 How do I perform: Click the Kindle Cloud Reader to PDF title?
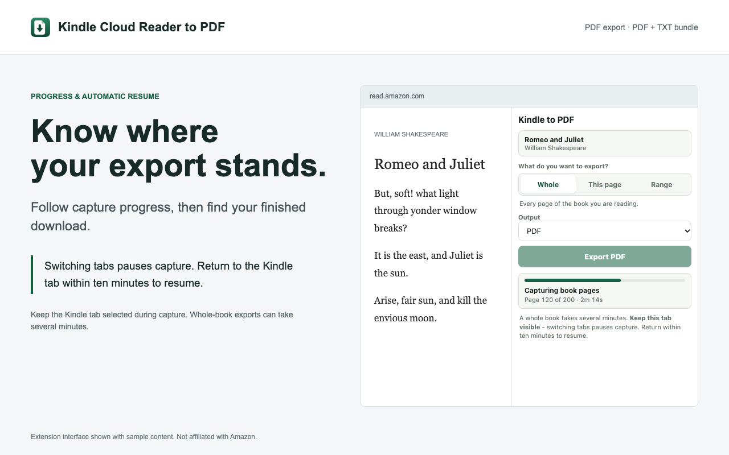click(141, 27)
